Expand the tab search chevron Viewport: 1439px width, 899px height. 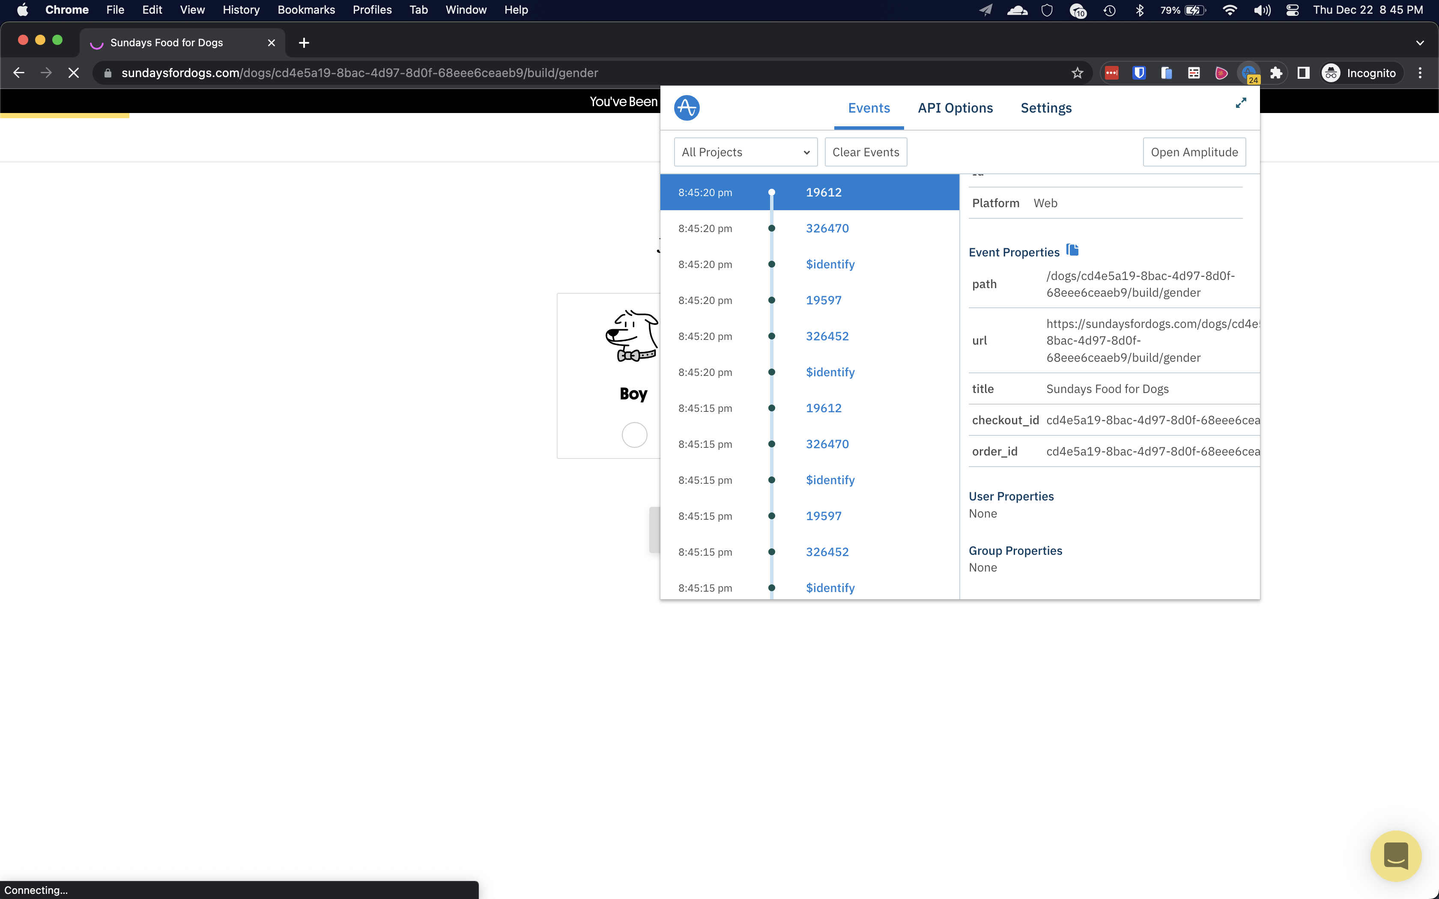(1420, 43)
